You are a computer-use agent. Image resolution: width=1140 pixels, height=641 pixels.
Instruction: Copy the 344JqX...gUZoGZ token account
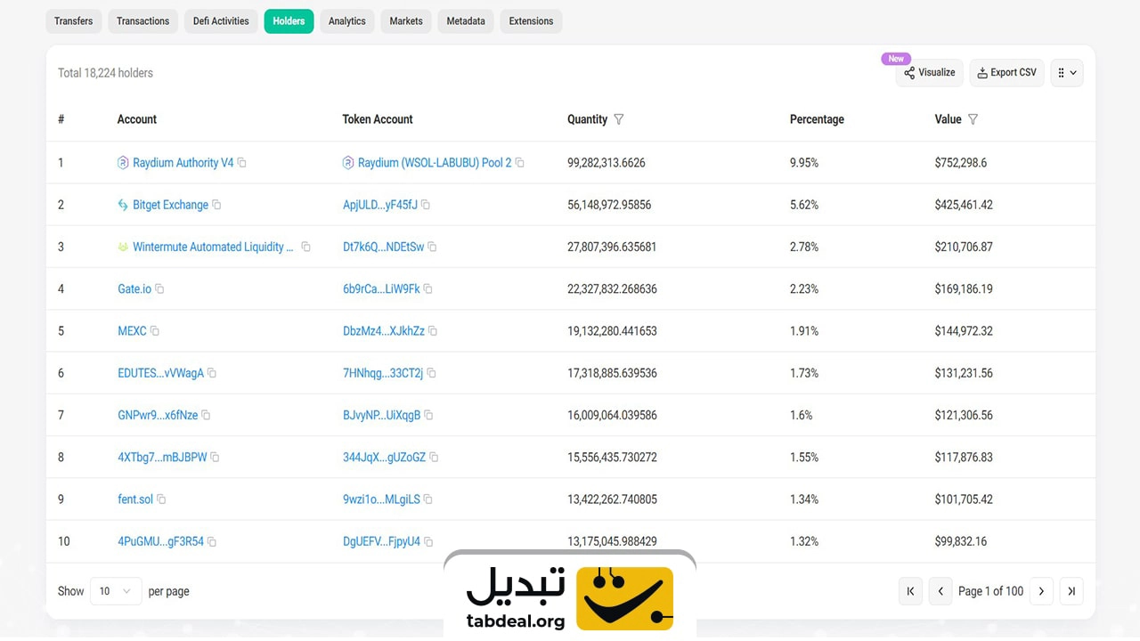pyautogui.click(x=434, y=458)
